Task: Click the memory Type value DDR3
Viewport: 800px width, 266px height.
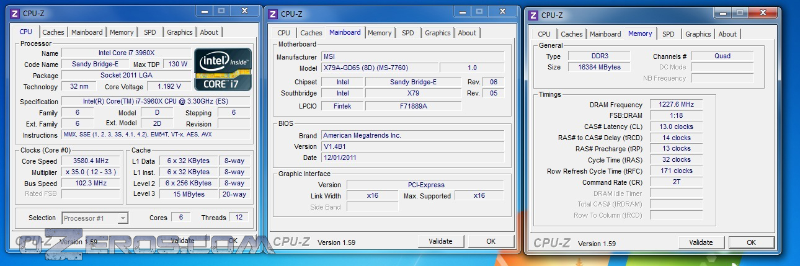Action: click(x=598, y=56)
